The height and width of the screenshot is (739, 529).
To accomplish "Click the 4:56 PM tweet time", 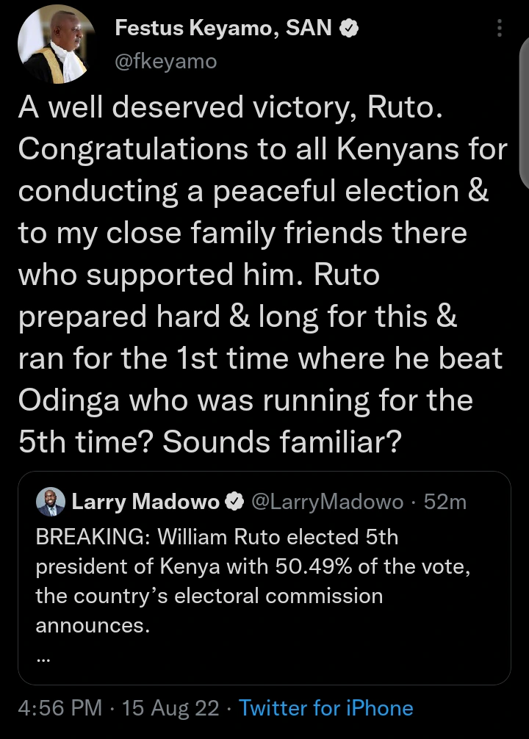I will 60,708.
